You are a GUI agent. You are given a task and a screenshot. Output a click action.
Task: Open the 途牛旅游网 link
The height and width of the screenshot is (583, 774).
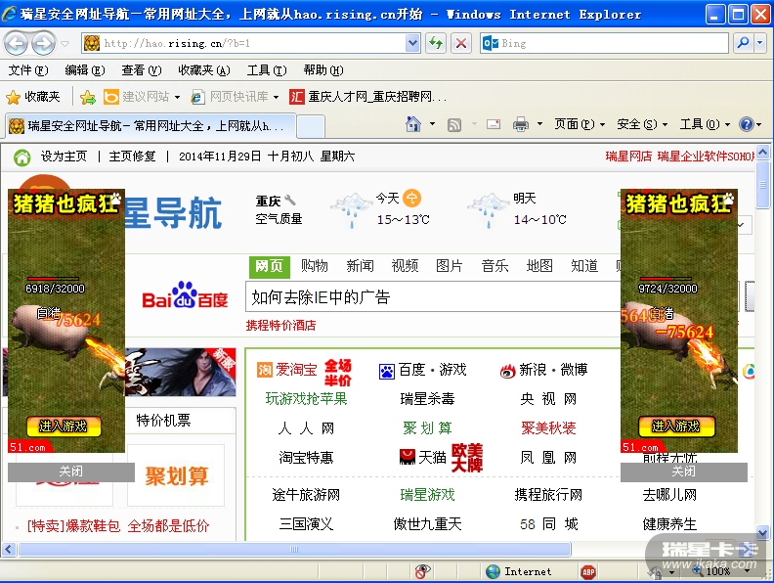[x=306, y=495]
